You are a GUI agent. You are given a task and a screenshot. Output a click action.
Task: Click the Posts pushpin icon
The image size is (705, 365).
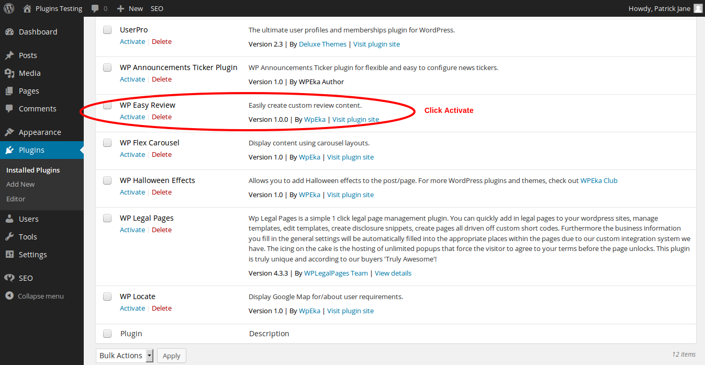tap(9, 55)
